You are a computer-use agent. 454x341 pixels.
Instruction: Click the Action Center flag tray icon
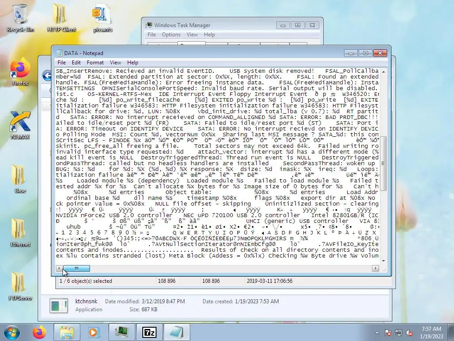click(388, 333)
